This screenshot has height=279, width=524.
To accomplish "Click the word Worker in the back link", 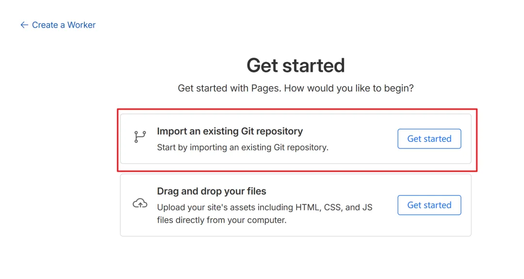I will pyautogui.click(x=82, y=25).
